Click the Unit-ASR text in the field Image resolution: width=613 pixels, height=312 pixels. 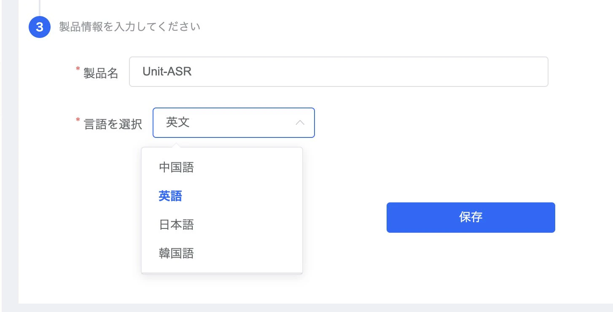(167, 72)
